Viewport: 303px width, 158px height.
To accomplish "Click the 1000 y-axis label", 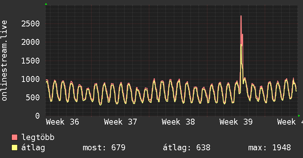I will [x=31, y=79].
